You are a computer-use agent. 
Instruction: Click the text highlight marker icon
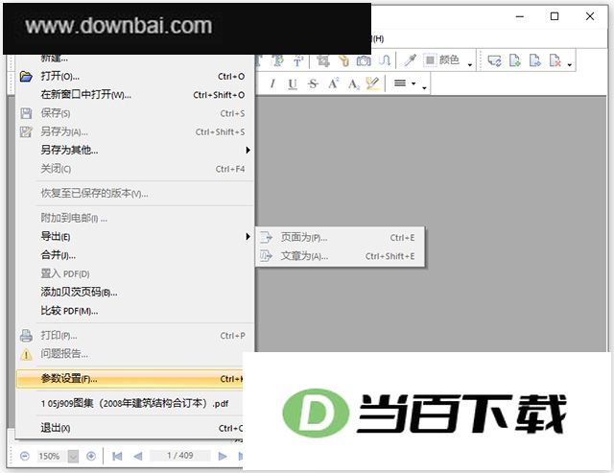point(372,83)
